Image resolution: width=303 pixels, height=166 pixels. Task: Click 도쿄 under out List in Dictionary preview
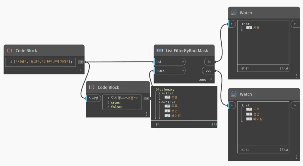click(x=174, y=106)
